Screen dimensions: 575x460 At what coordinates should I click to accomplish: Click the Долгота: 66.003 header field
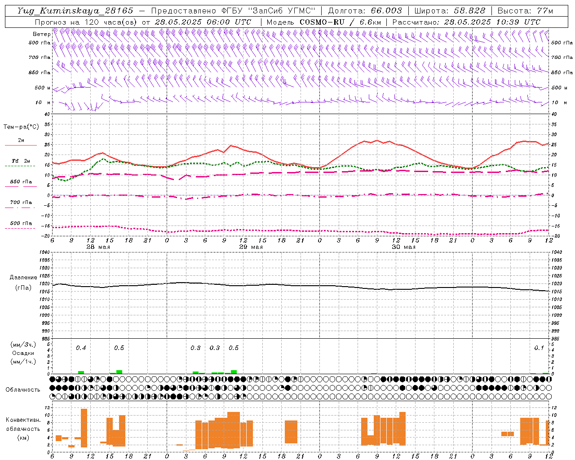(365, 11)
